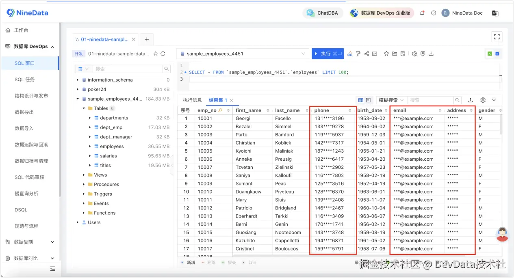
Task: Open the help question mark icon
Action: click(434, 13)
